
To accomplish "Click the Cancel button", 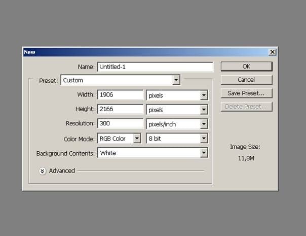I will point(247,80).
